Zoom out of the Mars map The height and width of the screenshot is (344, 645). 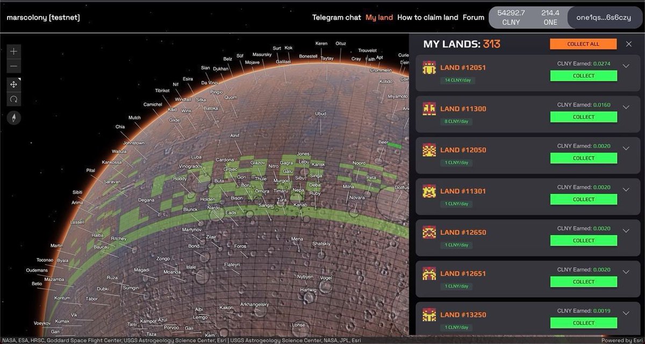[x=14, y=66]
